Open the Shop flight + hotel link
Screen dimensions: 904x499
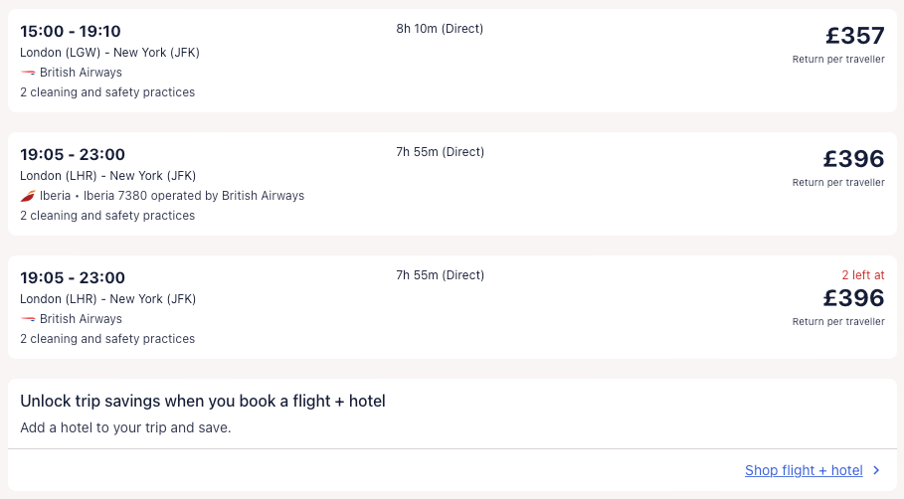click(804, 471)
